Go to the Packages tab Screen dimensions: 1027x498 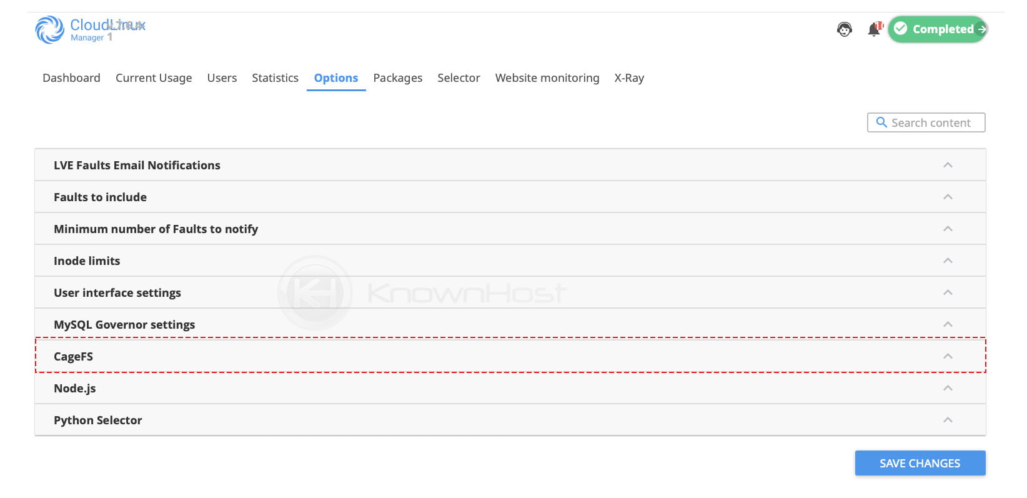[x=397, y=78]
